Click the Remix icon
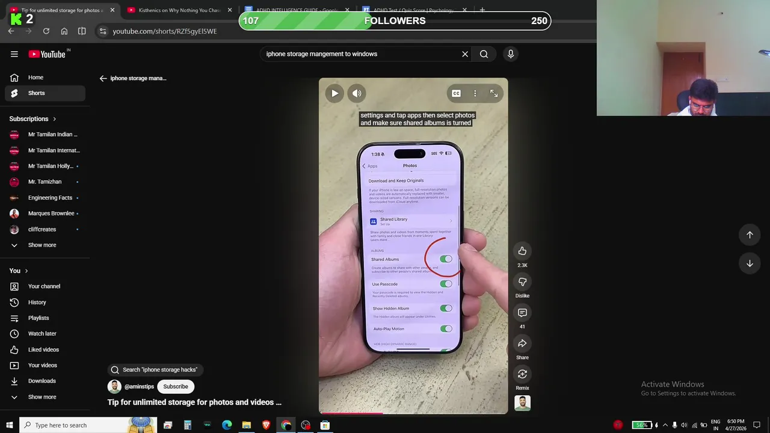The width and height of the screenshot is (770, 433). pyautogui.click(x=522, y=374)
